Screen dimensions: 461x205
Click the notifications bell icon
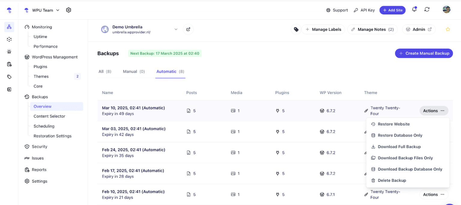tap(414, 10)
